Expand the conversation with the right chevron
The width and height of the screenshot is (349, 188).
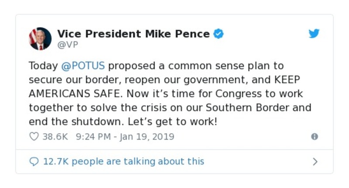point(315,161)
